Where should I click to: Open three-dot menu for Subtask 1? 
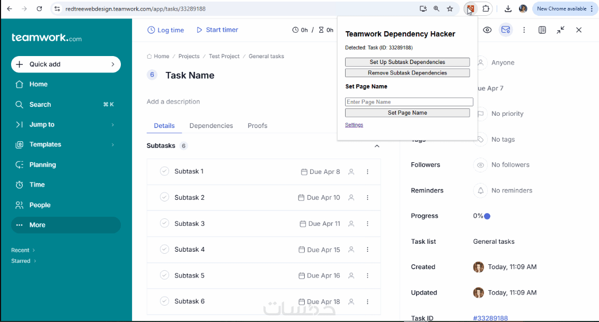[367, 172]
